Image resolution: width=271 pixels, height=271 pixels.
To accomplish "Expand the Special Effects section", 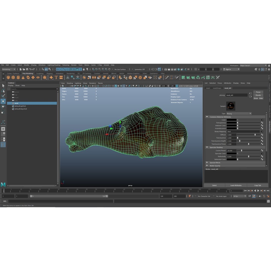I will 207,162.
